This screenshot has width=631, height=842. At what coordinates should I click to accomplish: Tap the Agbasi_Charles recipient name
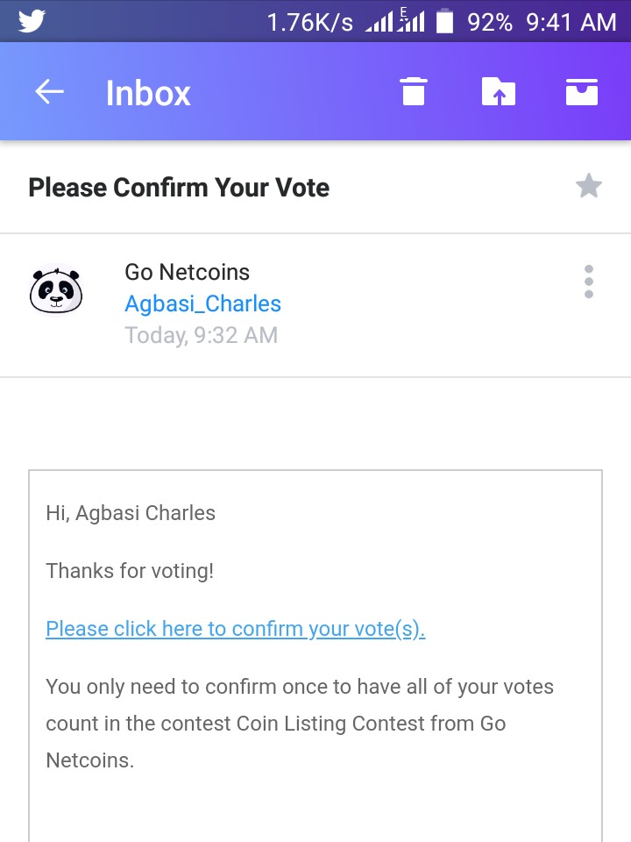coord(202,303)
